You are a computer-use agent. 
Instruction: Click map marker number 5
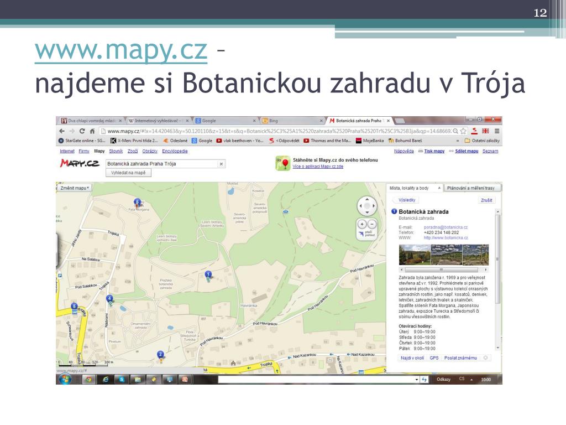(75, 307)
